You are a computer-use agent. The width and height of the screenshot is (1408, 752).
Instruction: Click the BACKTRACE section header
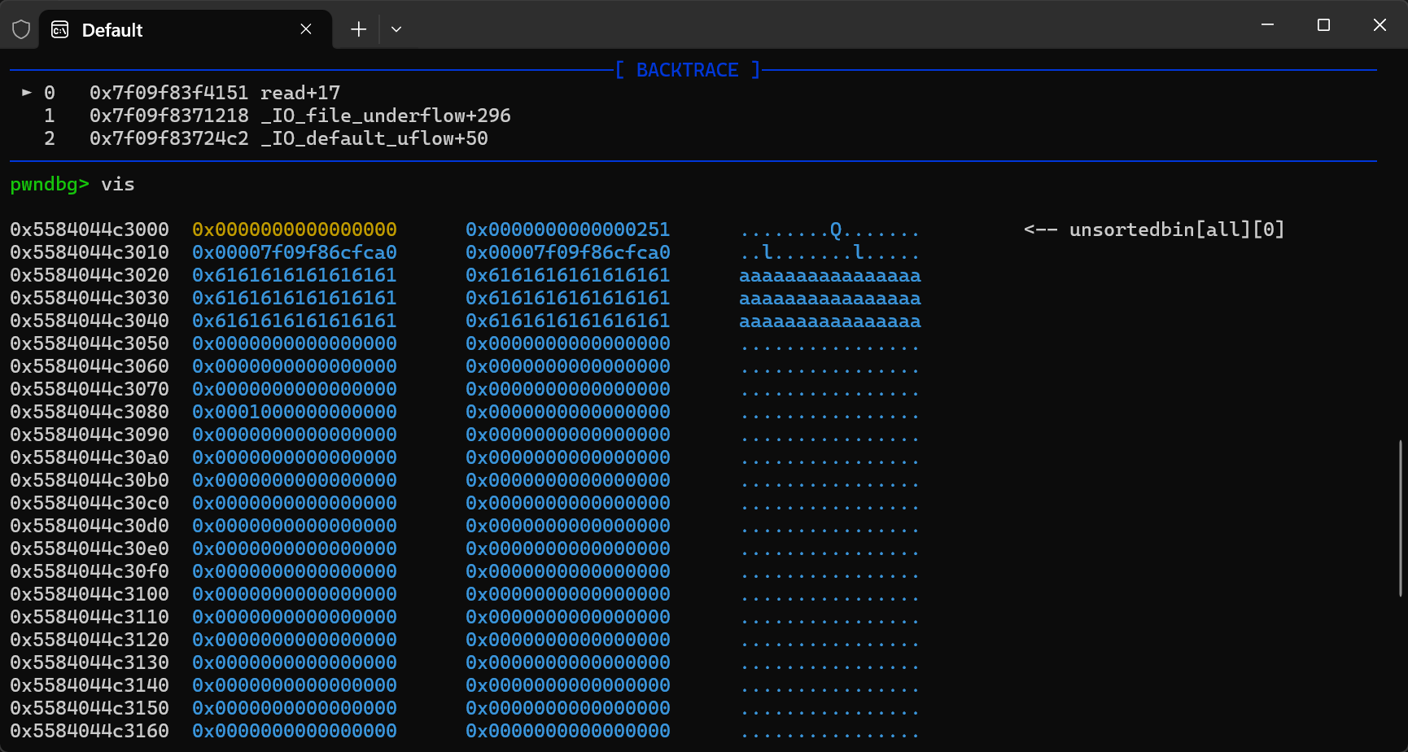point(687,70)
